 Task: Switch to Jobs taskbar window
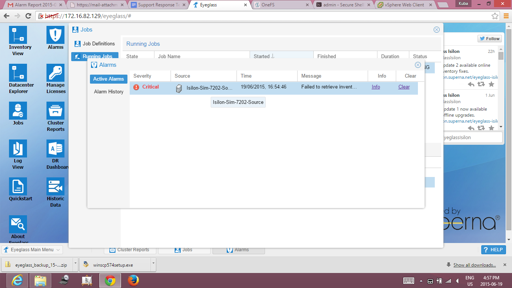(x=184, y=250)
